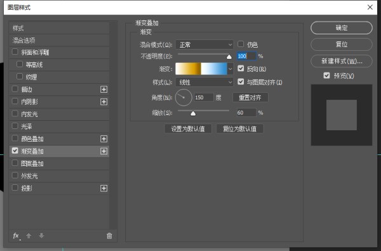The height and width of the screenshot is (251, 381).
Task: Click the 缩放 input field showing 60
Action: 246,112
